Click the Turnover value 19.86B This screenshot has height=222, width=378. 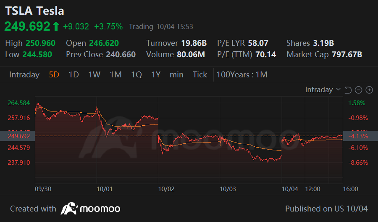194,43
